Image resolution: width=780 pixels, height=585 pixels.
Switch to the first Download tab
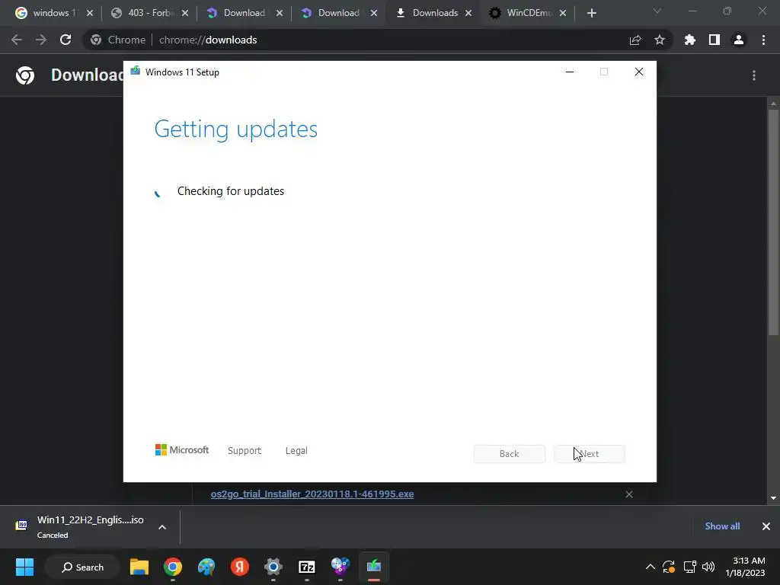[238, 13]
